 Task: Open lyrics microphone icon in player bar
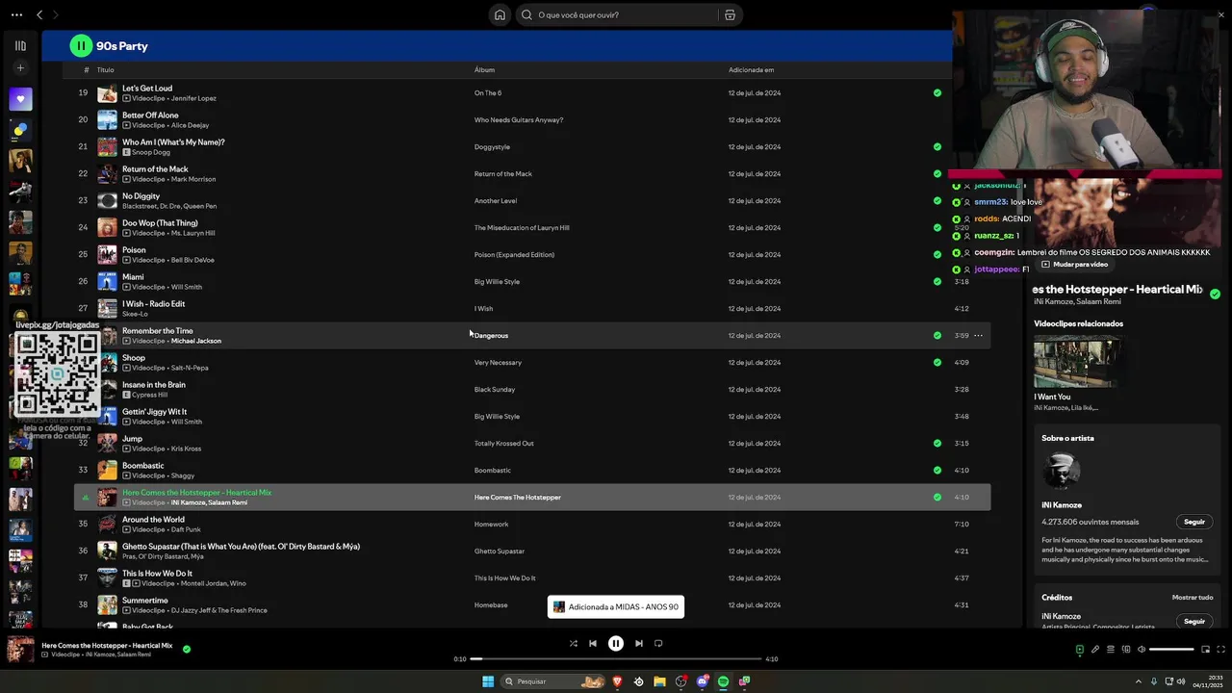[x=1094, y=650]
